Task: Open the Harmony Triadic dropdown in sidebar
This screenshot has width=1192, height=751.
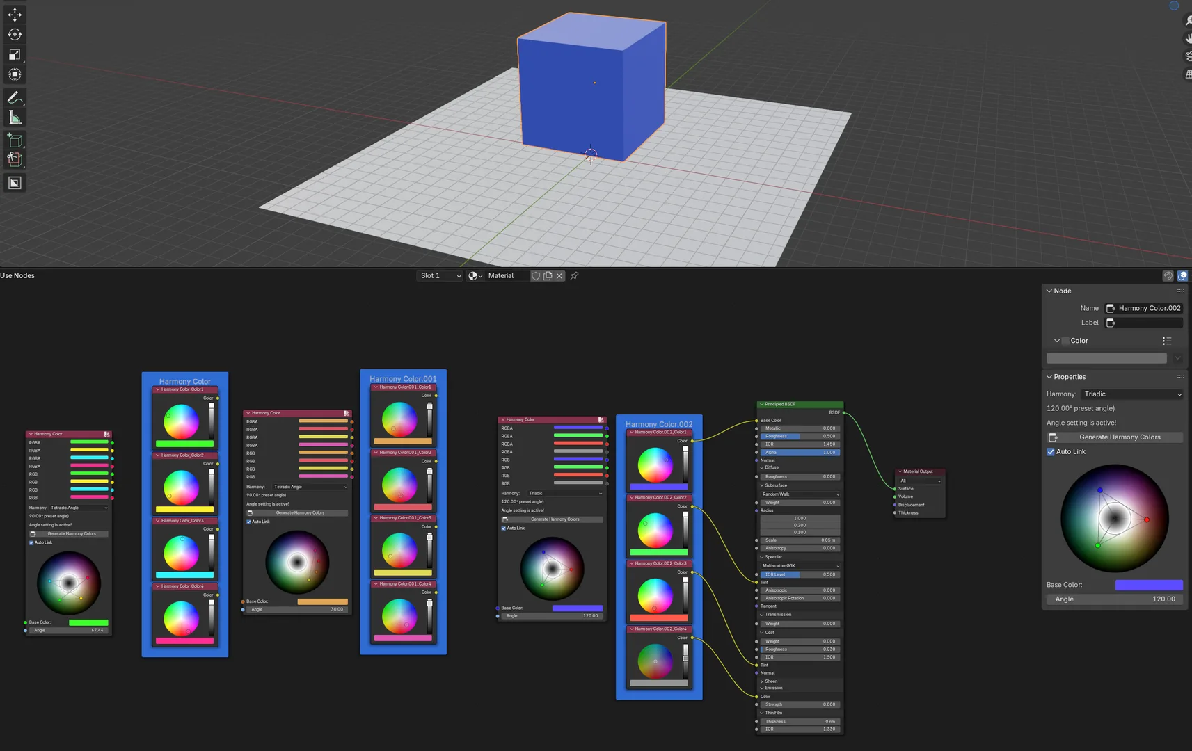Action: tap(1132, 394)
